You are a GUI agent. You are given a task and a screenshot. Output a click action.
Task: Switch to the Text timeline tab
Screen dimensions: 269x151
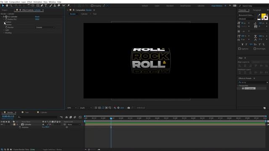(x=27, y=112)
